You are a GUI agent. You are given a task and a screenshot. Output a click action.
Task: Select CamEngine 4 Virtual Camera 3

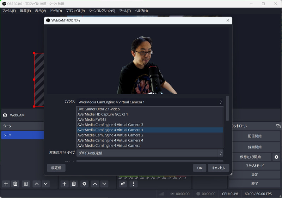150,125
